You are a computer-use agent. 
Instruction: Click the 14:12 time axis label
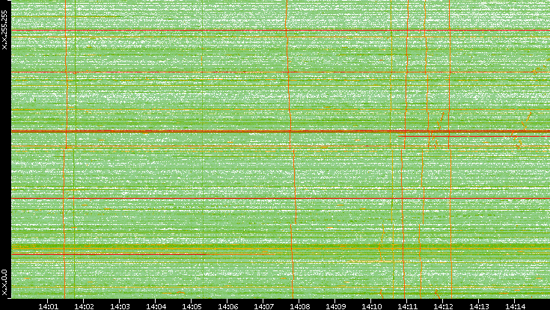coord(443,307)
